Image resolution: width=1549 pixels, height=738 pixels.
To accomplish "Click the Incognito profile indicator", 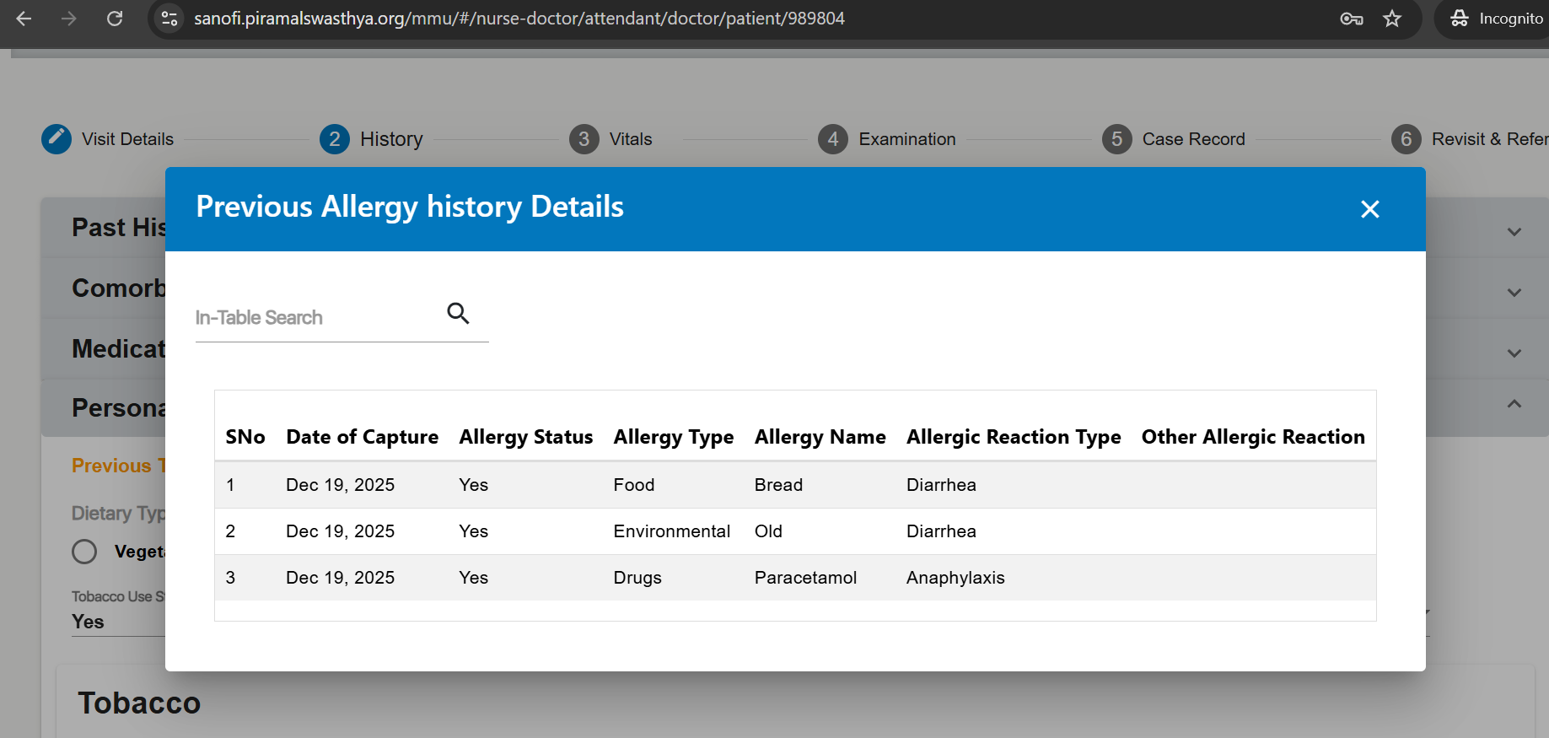I will (x=1497, y=19).
